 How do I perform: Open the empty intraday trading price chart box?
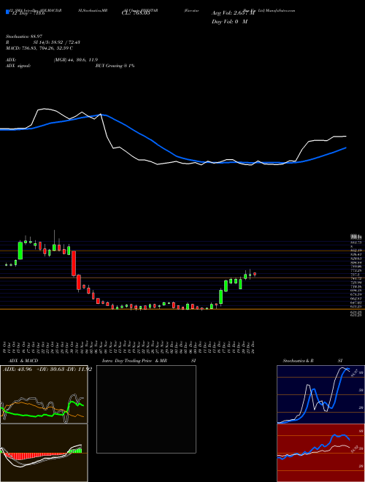click(146, 409)
